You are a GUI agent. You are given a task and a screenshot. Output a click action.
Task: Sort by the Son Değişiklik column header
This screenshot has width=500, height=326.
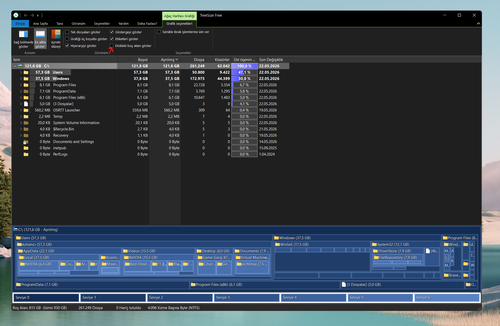tap(273, 60)
